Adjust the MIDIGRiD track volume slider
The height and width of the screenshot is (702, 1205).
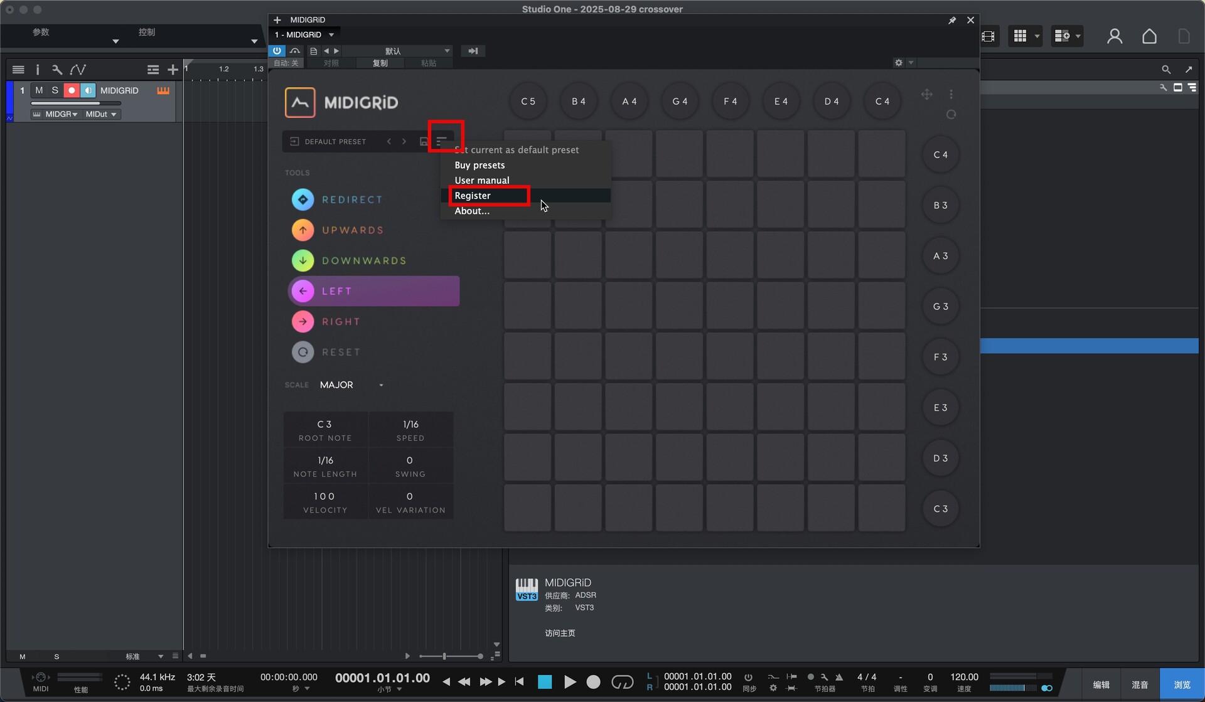pyautogui.click(x=75, y=104)
